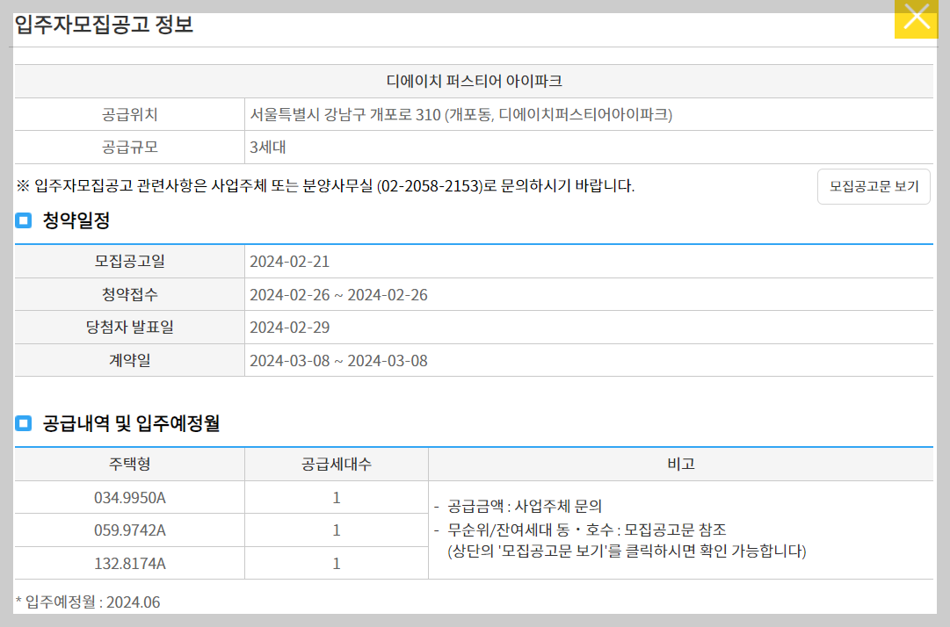This screenshot has width=950, height=627.
Task: Click the 모집공고일 label cell
Action: 130,262
